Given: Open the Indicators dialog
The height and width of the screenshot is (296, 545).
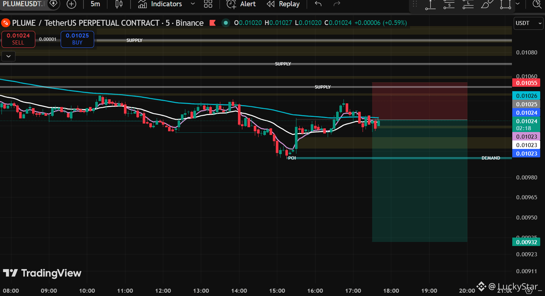Looking at the screenshot, I should (x=160, y=4).
